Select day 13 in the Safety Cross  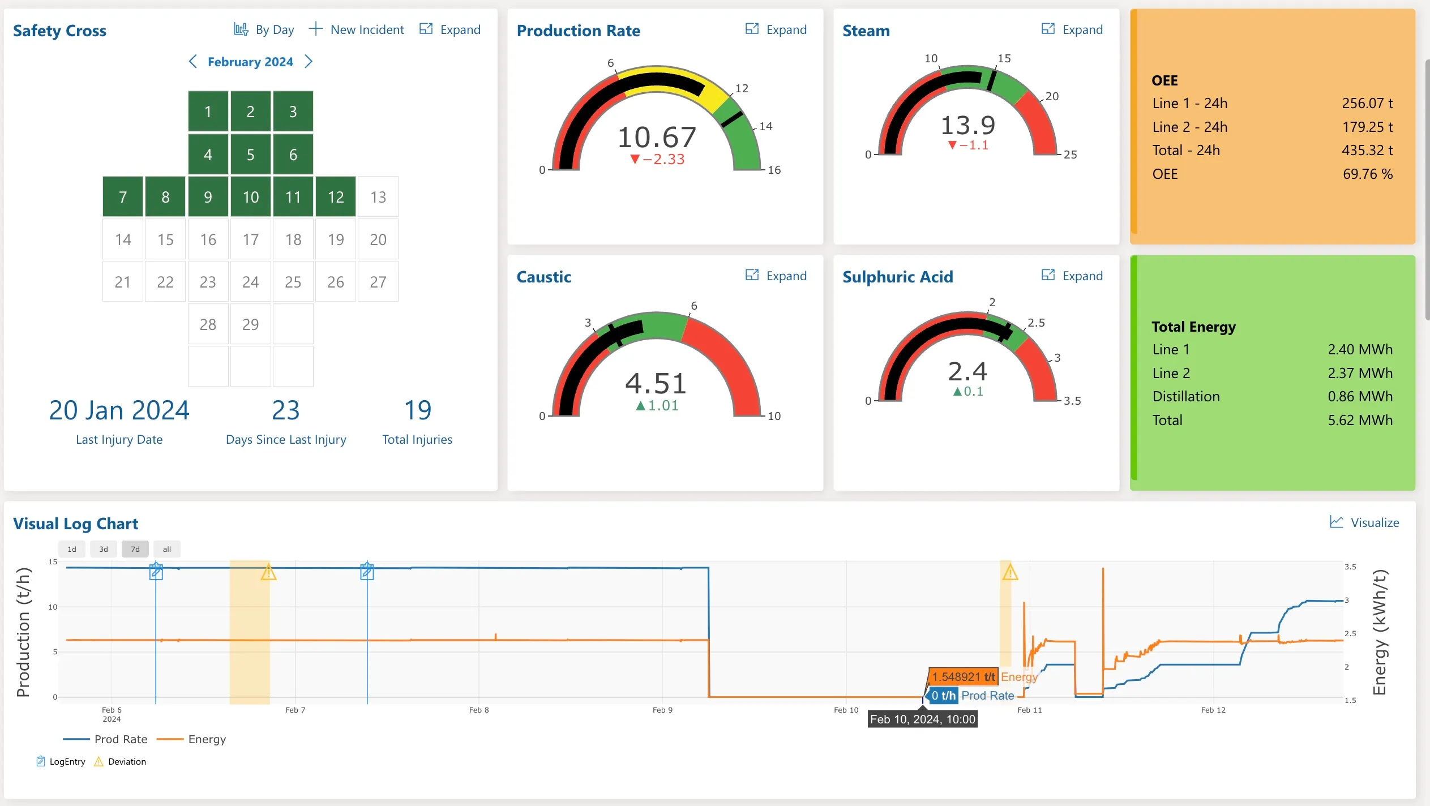pos(378,197)
